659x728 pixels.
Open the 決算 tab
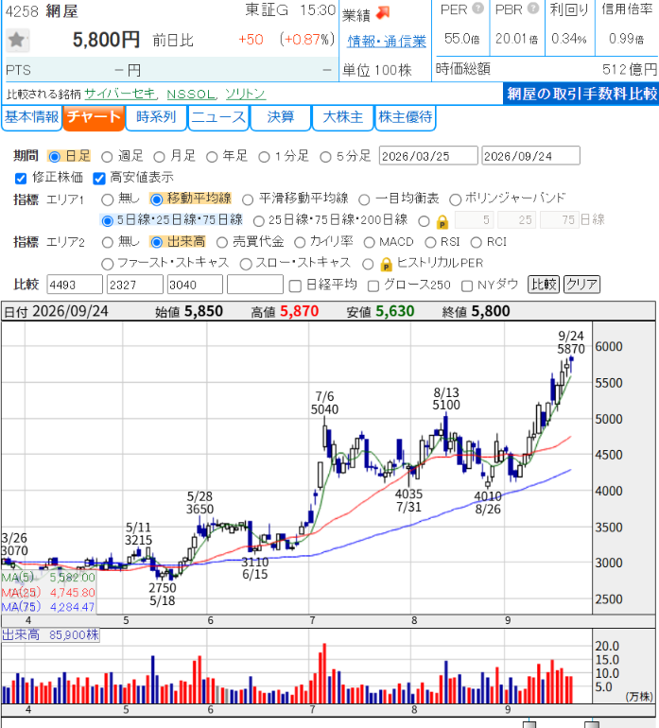[x=281, y=117]
